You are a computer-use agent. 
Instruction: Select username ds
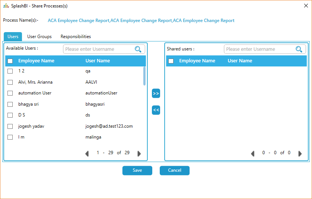88,115
